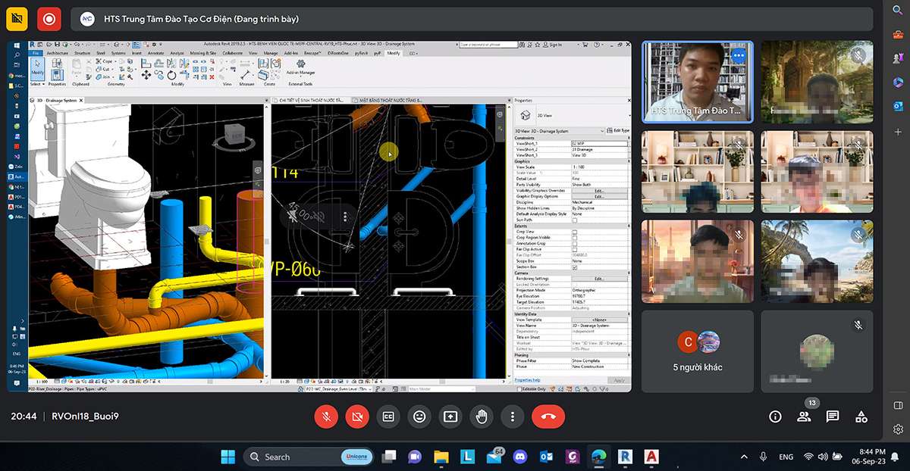Screen dimensions: 910x471
Task: Toggle captions with the CC button
Action: pos(388,416)
